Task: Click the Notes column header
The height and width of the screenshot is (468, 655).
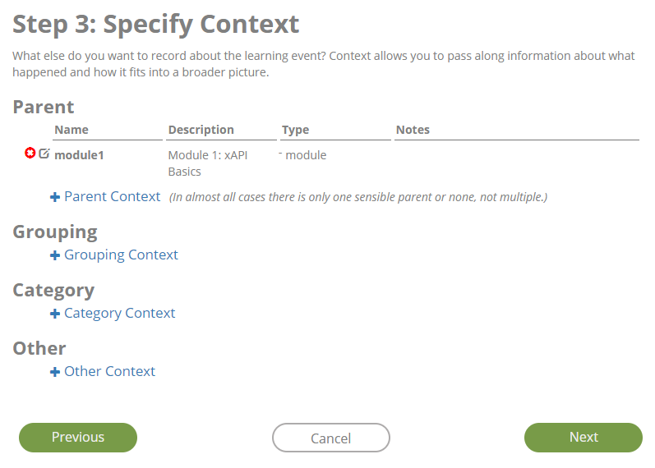Action: 413,130
